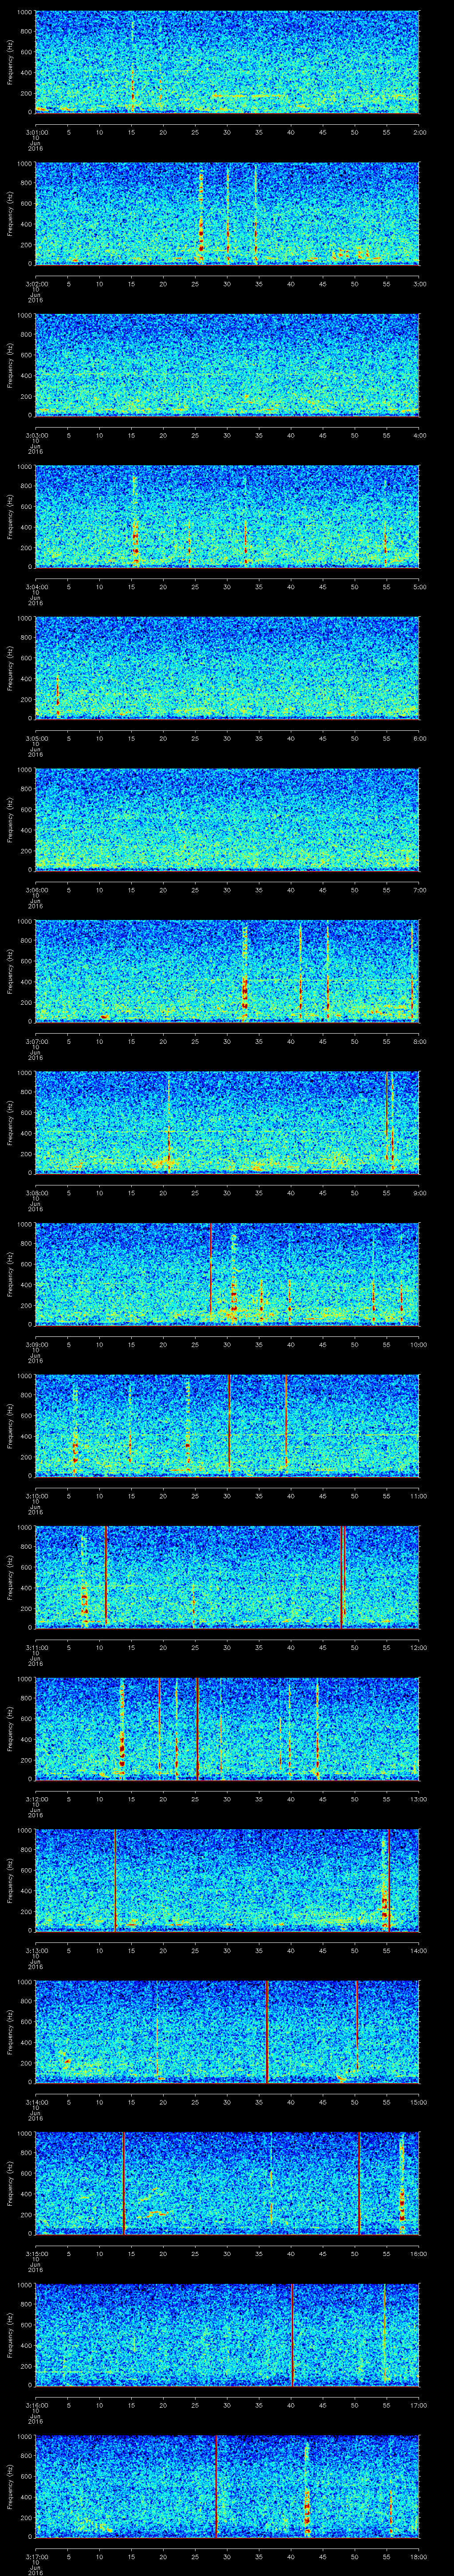454x2576 pixels.
Task: Click the 3:03:00 start time label
Action: coord(36,435)
